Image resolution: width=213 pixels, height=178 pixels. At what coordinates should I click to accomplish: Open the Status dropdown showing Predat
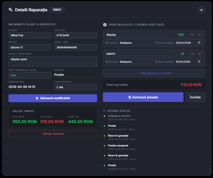coord(76,75)
